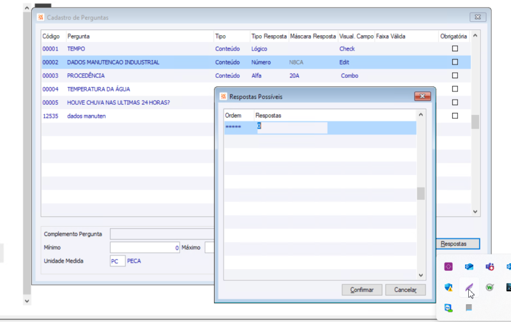The image size is (511, 322).
Task: Click the Respostas column header in dialog
Action: (x=268, y=116)
